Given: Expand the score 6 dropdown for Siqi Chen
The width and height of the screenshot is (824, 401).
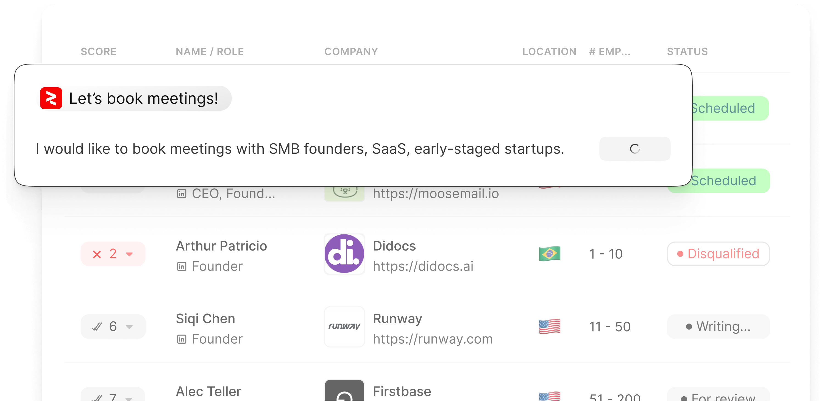Looking at the screenshot, I should click(x=129, y=327).
